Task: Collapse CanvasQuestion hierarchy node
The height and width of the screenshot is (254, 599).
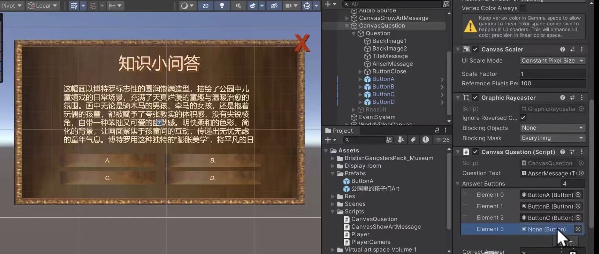Action: pos(347,26)
